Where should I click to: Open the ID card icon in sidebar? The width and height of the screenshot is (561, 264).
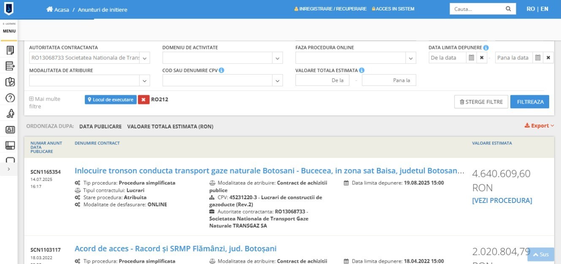10,130
